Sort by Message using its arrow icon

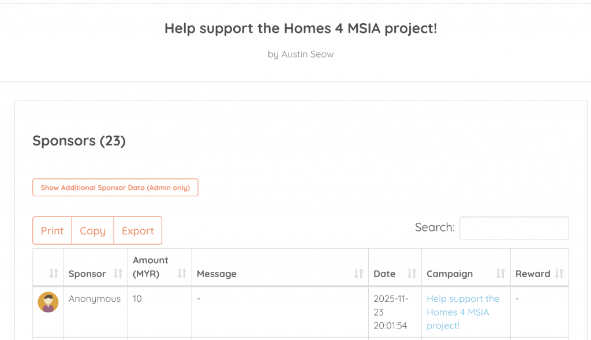tap(358, 274)
